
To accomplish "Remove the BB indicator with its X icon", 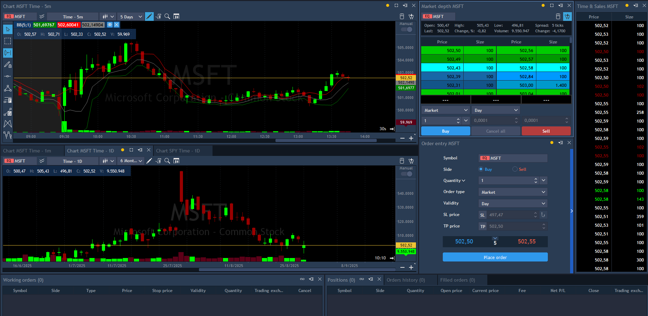I will coord(117,25).
